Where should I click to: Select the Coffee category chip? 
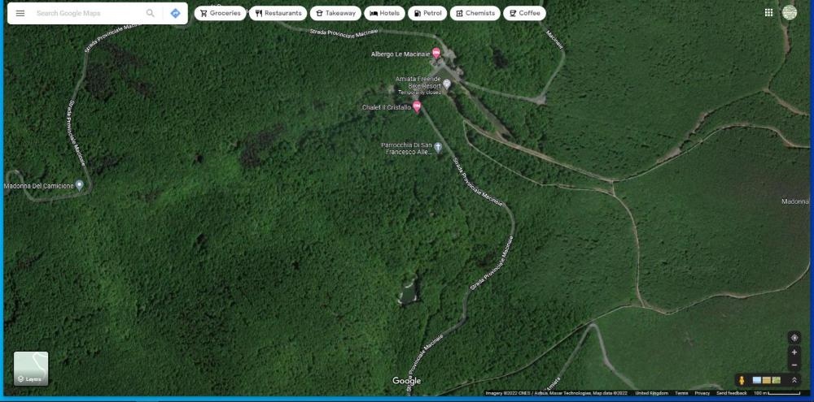(x=524, y=13)
